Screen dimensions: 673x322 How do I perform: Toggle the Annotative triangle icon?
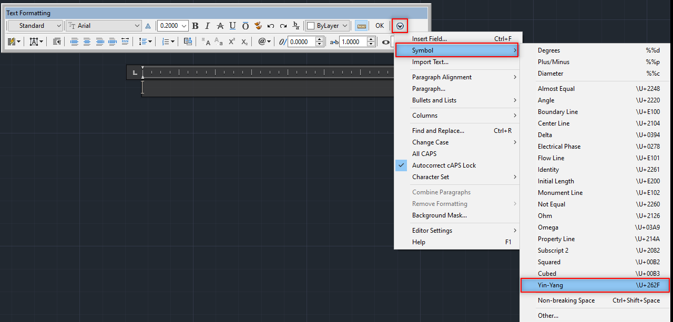(148, 26)
